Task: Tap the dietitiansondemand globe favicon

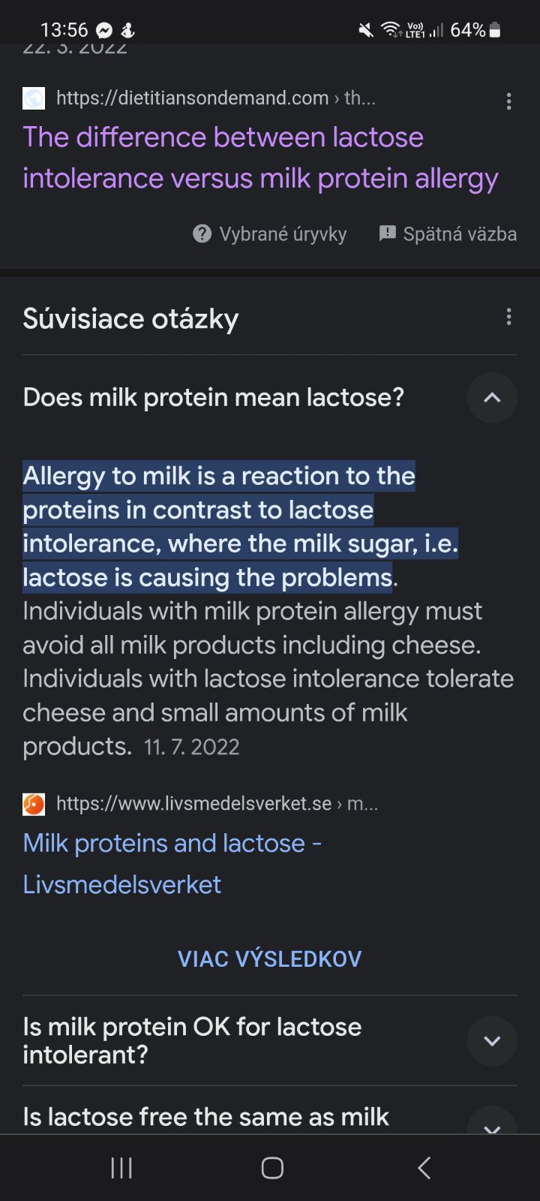Action: (x=34, y=98)
